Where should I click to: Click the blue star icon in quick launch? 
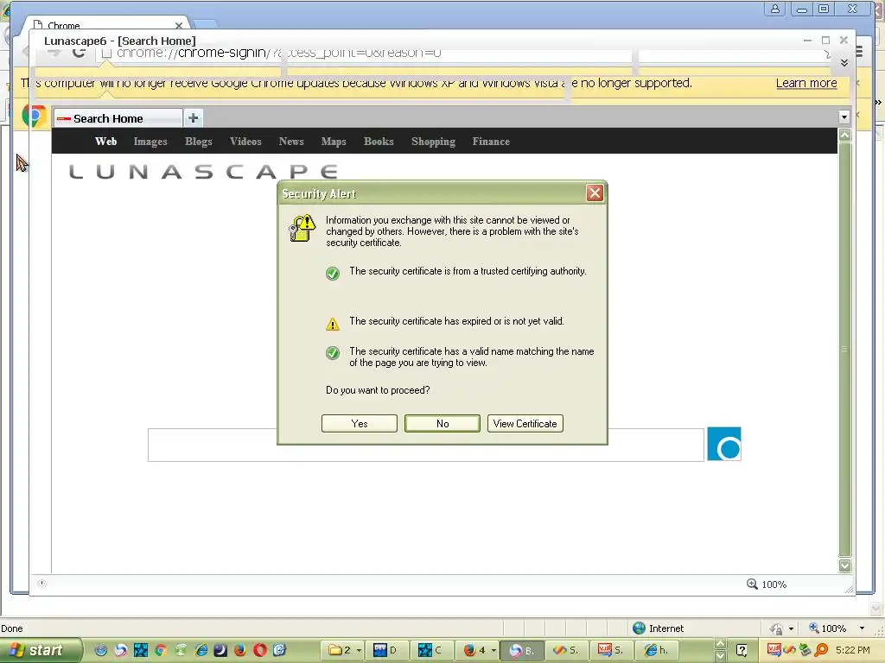141,650
